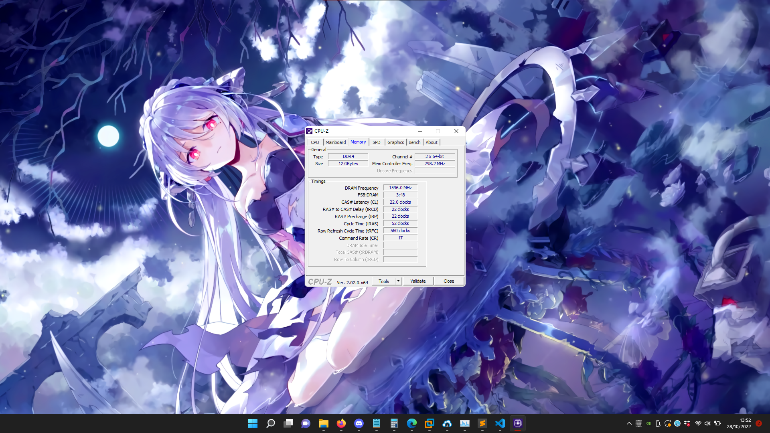This screenshot has height=433, width=770.
Task: Open Firefox from the taskbar
Action: [x=341, y=423]
